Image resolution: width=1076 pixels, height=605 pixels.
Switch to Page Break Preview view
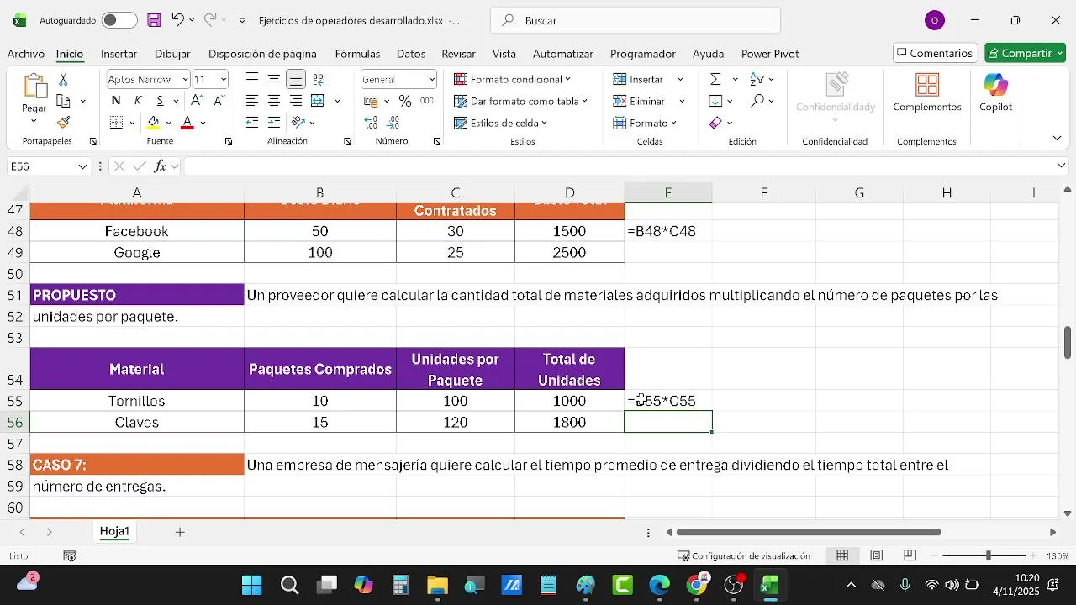(x=910, y=555)
